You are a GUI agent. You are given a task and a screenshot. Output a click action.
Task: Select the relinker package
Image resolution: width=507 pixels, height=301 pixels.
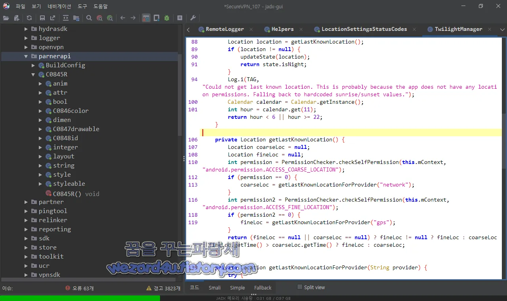49,220
